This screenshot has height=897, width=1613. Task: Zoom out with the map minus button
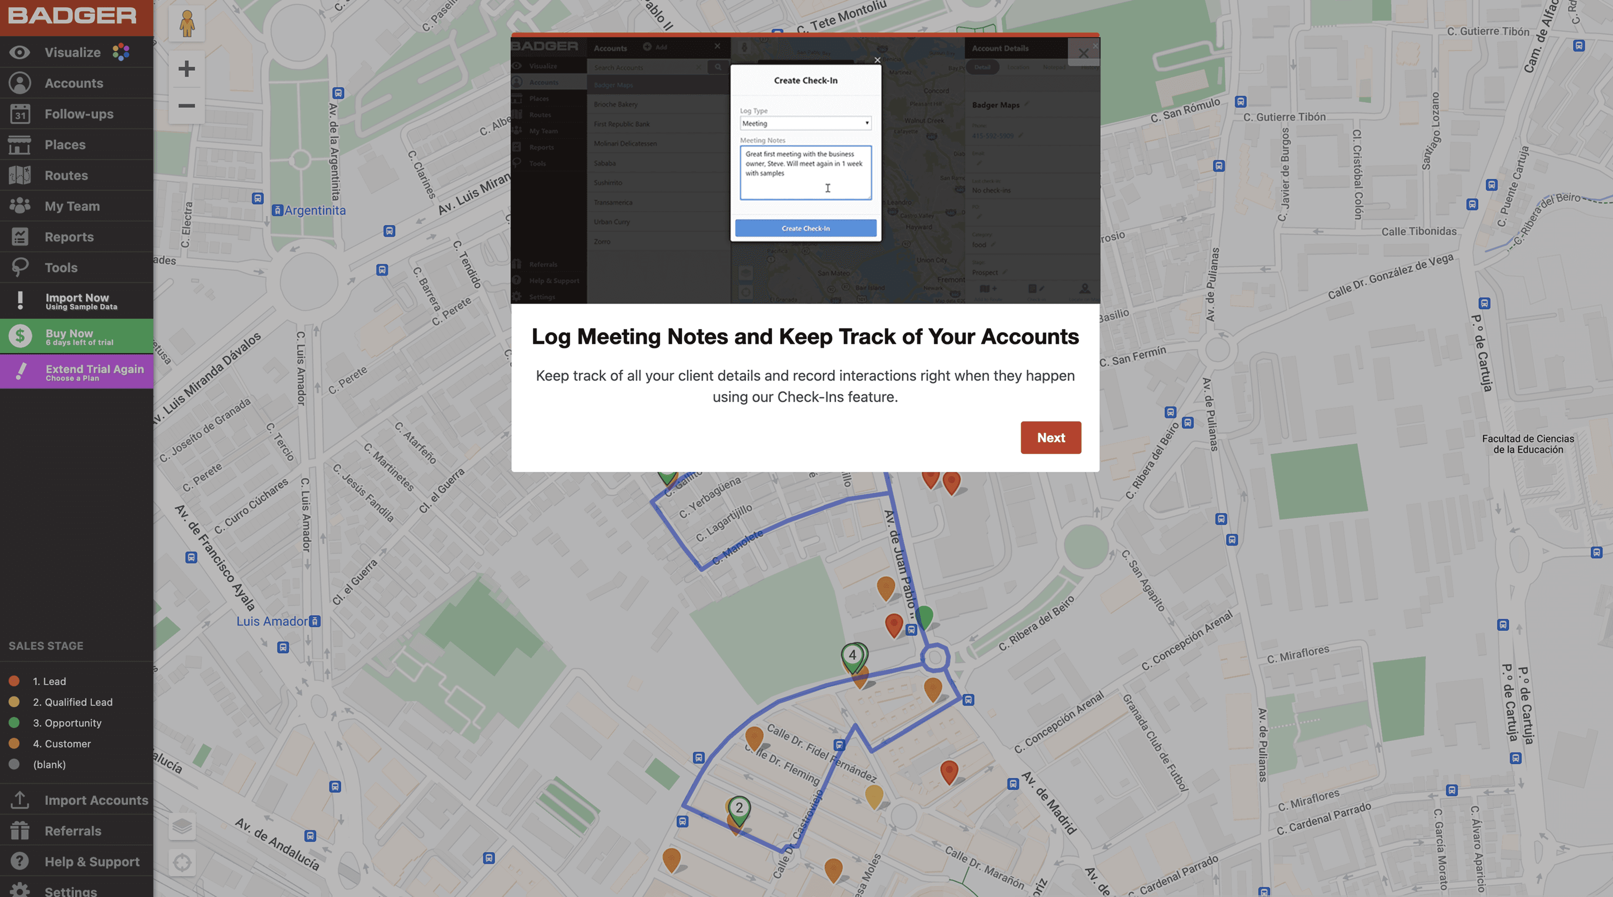[x=186, y=106]
